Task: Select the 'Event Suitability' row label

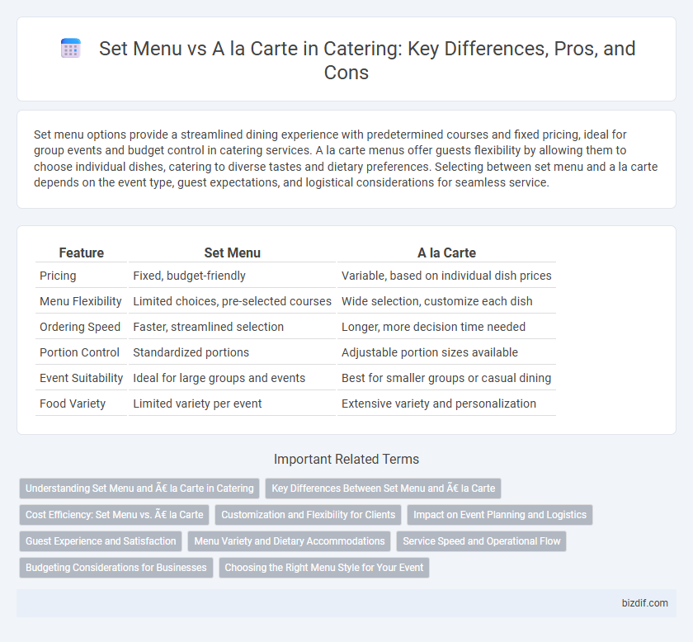Action: pyautogui.click(x=82, y=378)
